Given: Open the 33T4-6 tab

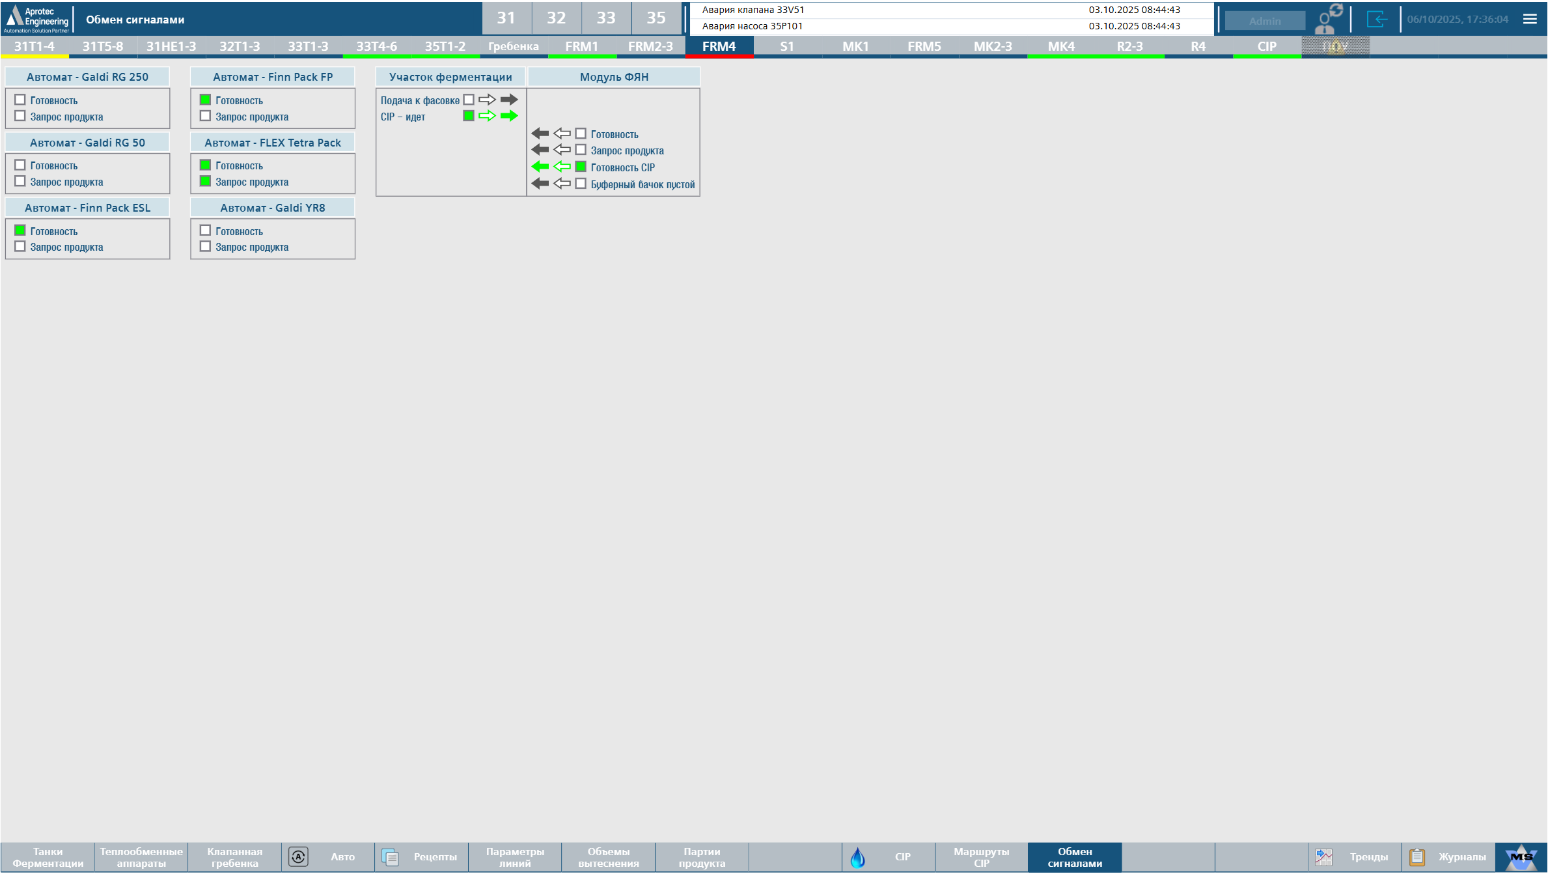Looking at the screenshot, I should 376,46.
